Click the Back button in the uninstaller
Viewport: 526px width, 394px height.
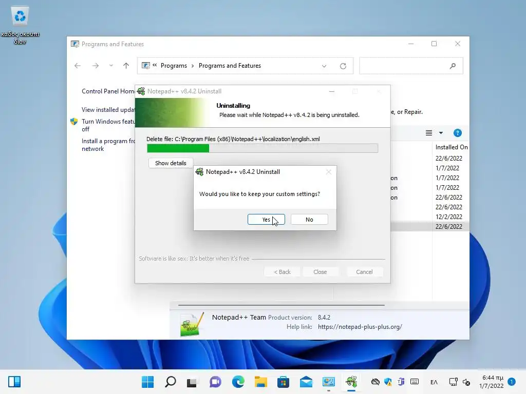282,272
